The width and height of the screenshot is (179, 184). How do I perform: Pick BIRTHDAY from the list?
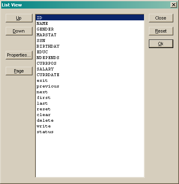[x=90, y=46]
